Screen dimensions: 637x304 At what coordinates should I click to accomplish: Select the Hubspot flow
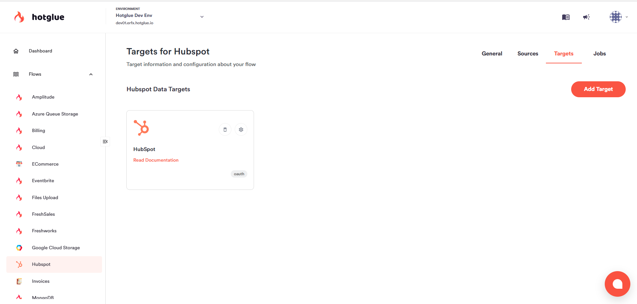[x=54, y=265]
